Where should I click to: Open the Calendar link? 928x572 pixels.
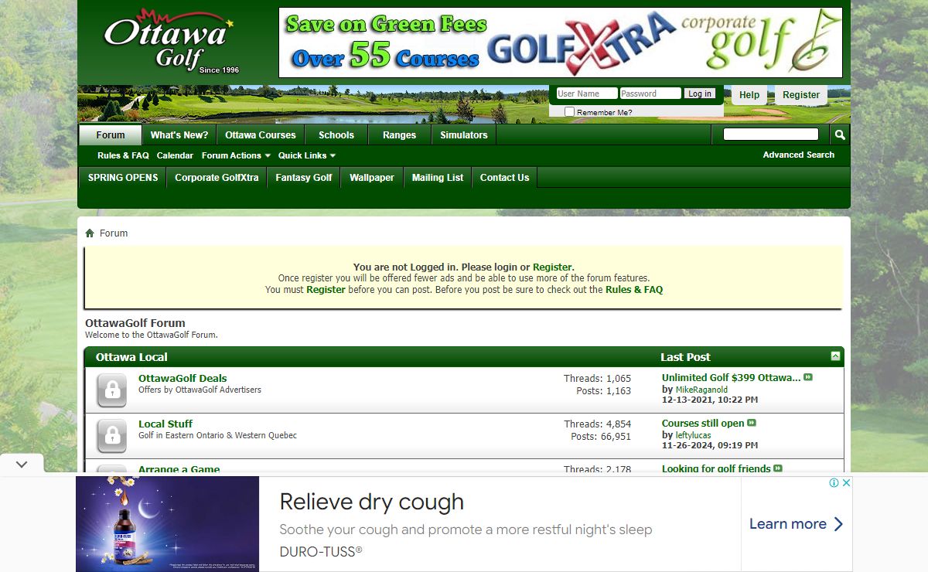[x=175, y=155]
